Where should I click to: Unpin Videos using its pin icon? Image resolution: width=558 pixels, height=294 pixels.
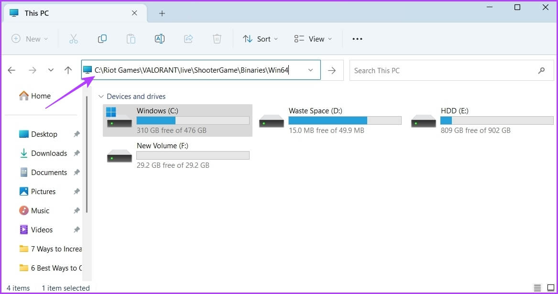(77, 230)
